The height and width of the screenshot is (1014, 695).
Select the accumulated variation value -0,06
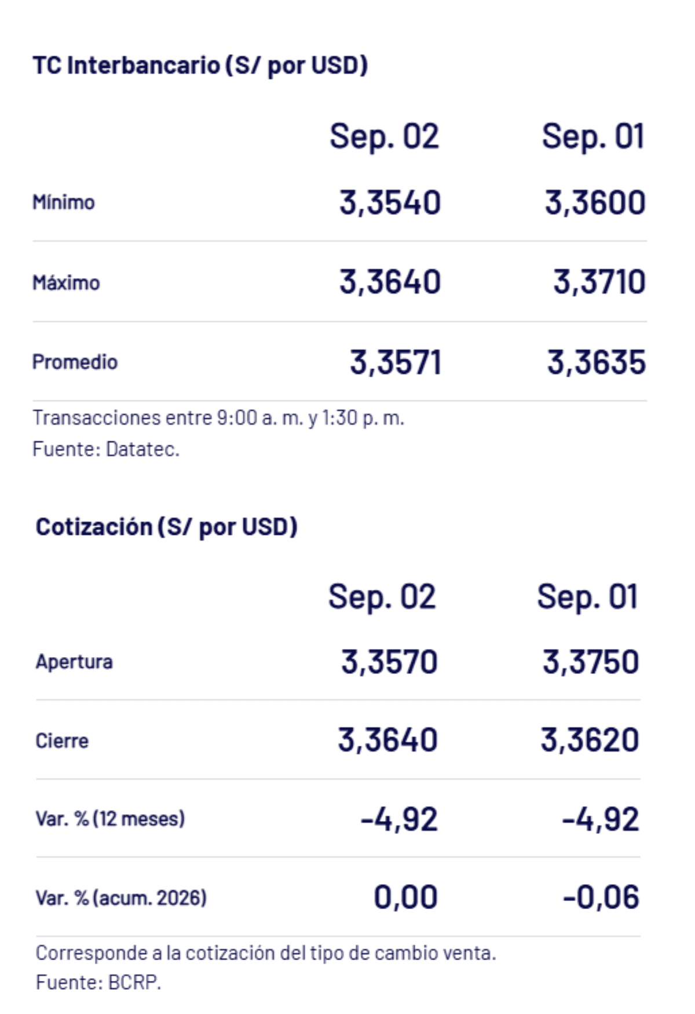point(601,898)
